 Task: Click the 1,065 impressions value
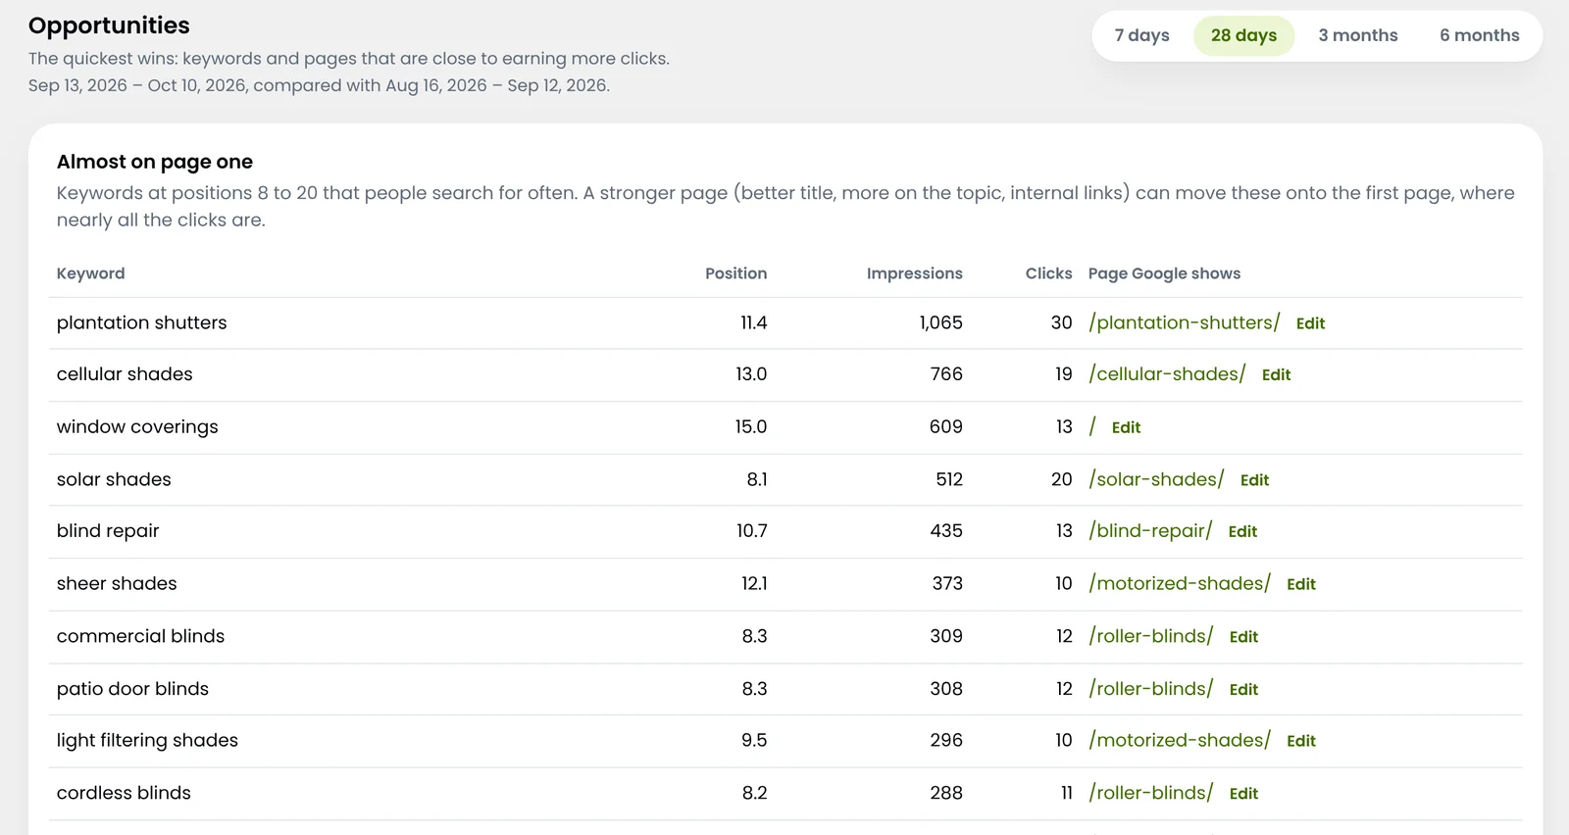tap(940, 322)
